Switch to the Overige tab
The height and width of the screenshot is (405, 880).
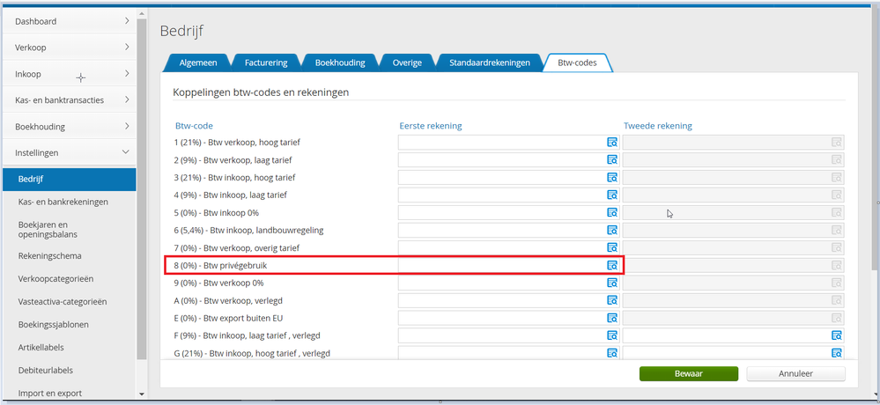point(407,63)
